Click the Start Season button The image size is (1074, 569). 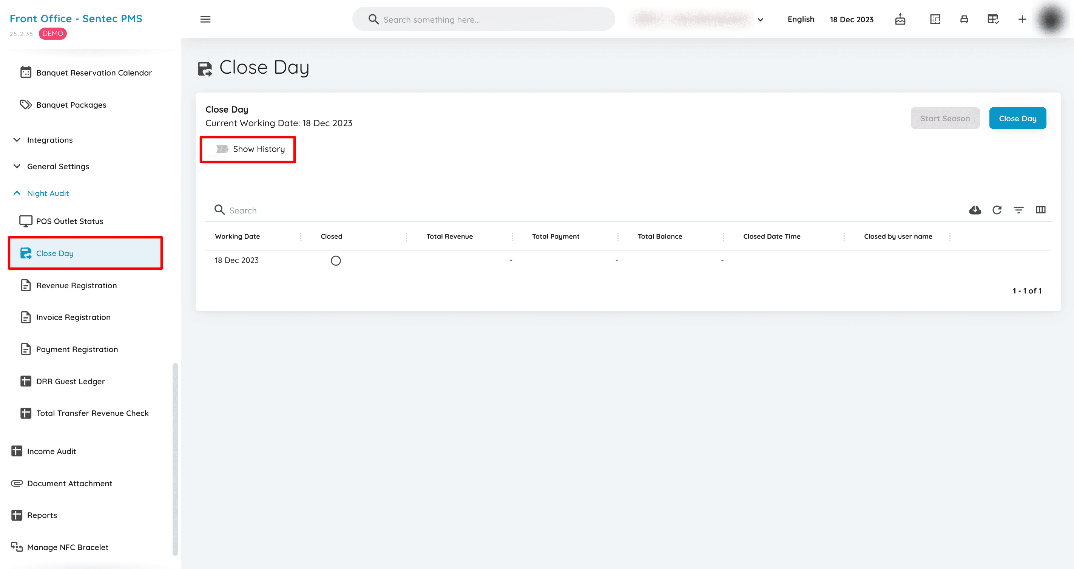click(945, 119)
